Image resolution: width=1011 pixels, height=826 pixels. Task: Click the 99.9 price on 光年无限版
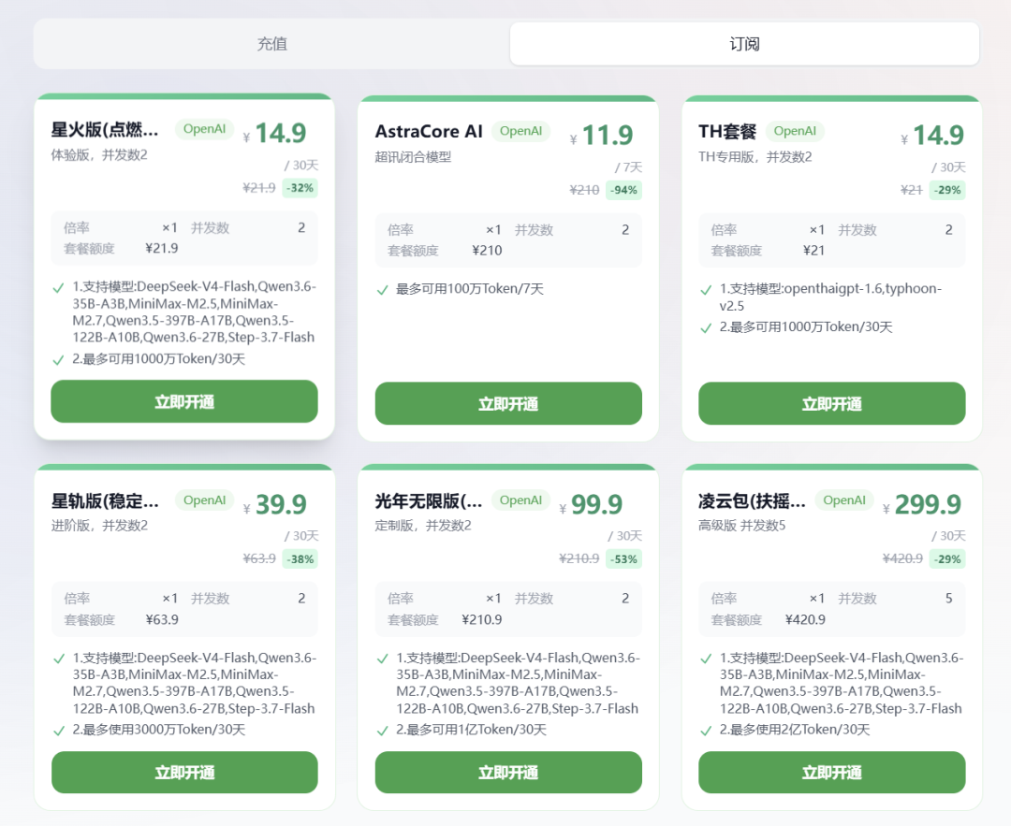[x=597, y=504]
